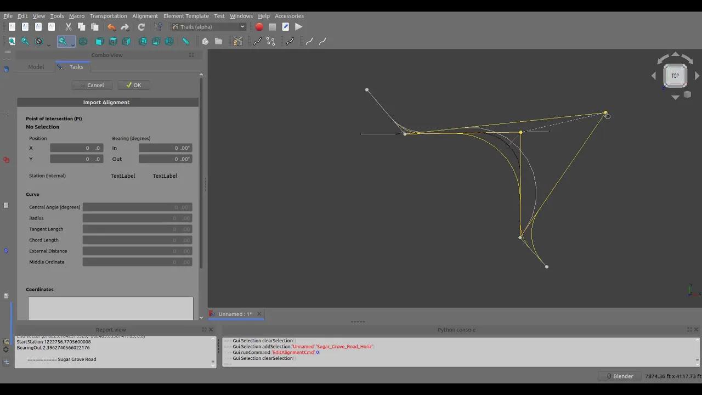Click Fit All view icon
Image resolution: width=702 pixels, height=395 pixels.
click(x=12, y=41)
